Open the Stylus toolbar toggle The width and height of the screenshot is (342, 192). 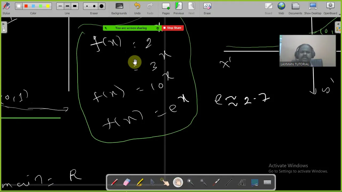click(x=6, y=8)
